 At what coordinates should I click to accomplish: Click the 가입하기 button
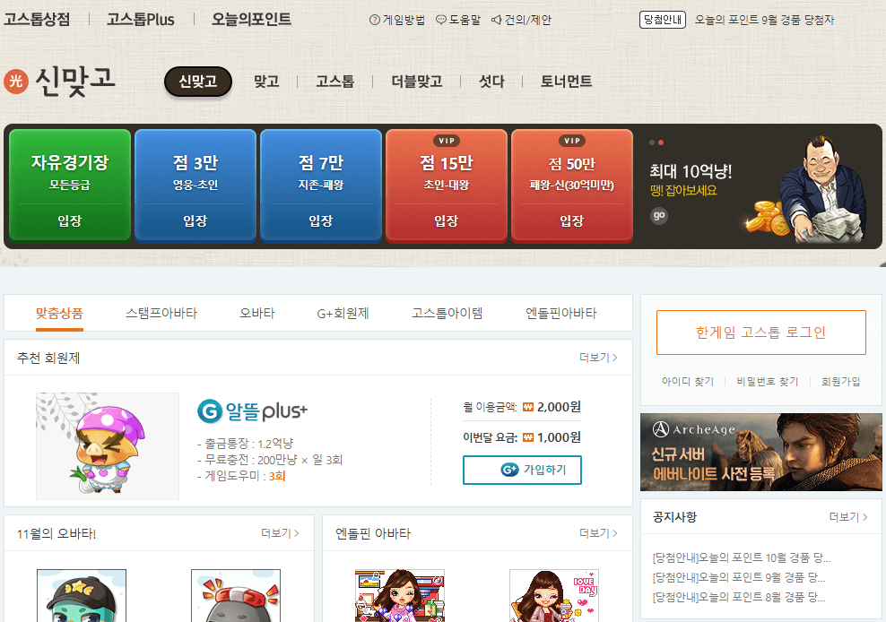522,470
